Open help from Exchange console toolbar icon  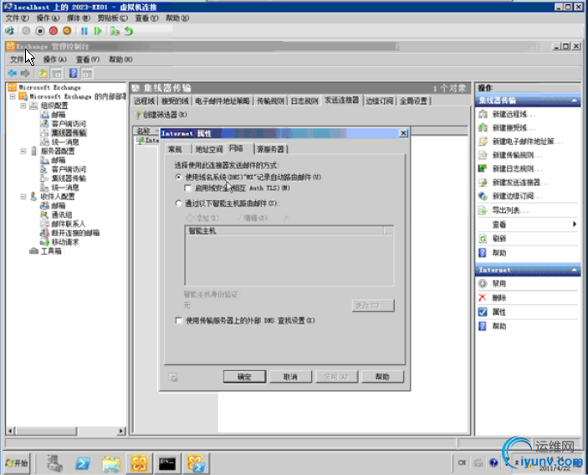(74, 73)
